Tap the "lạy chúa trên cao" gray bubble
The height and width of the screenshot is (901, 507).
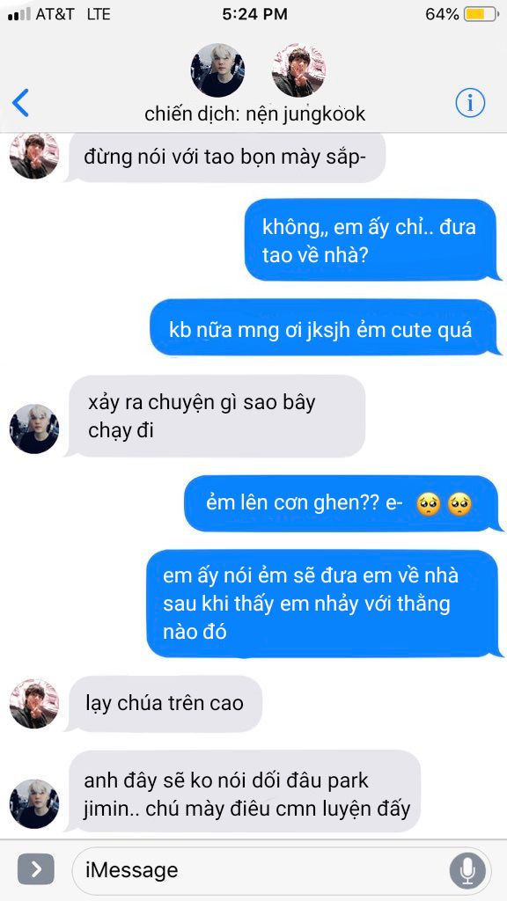(165, 704)
